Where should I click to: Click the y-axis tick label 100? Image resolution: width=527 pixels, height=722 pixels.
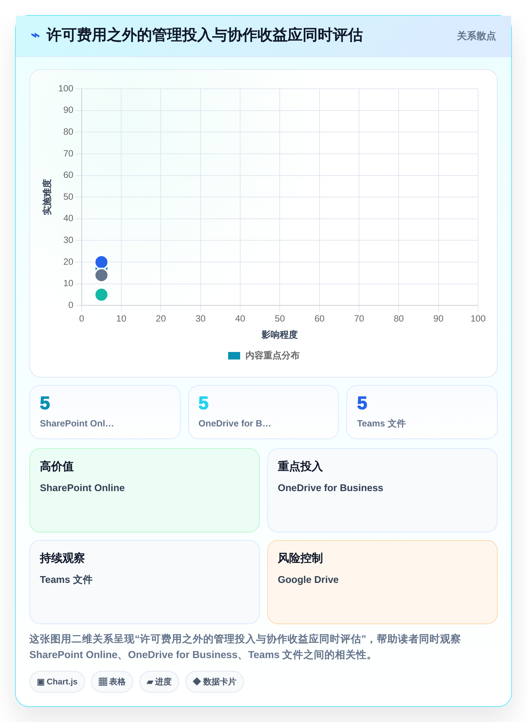point(66,88)
